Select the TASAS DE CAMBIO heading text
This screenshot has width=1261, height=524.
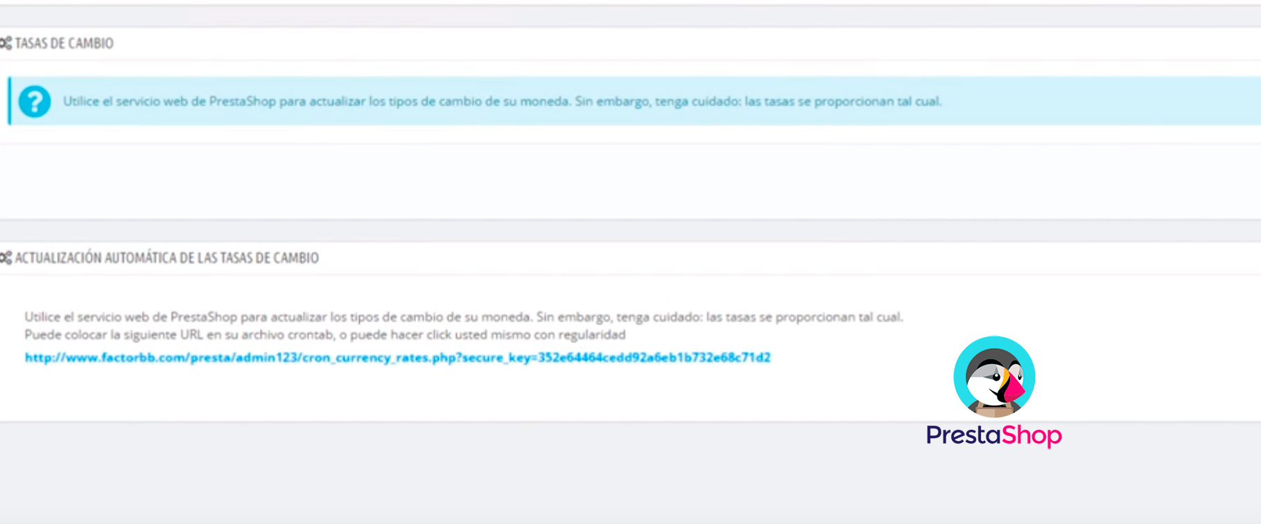tap(64, 43)
